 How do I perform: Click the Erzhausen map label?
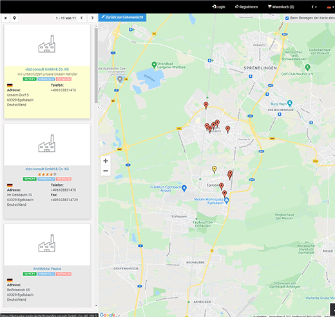click(179, 216)
